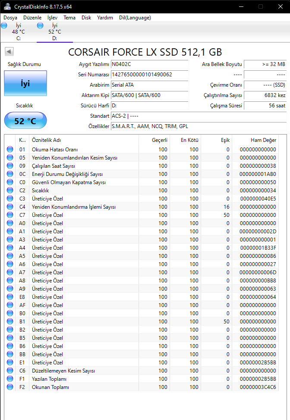This screenshot has width=290, height=420.
Task: Click the Çalıştırılma Sayısı 6832 kez field
Action: click(x=265, y=95)
